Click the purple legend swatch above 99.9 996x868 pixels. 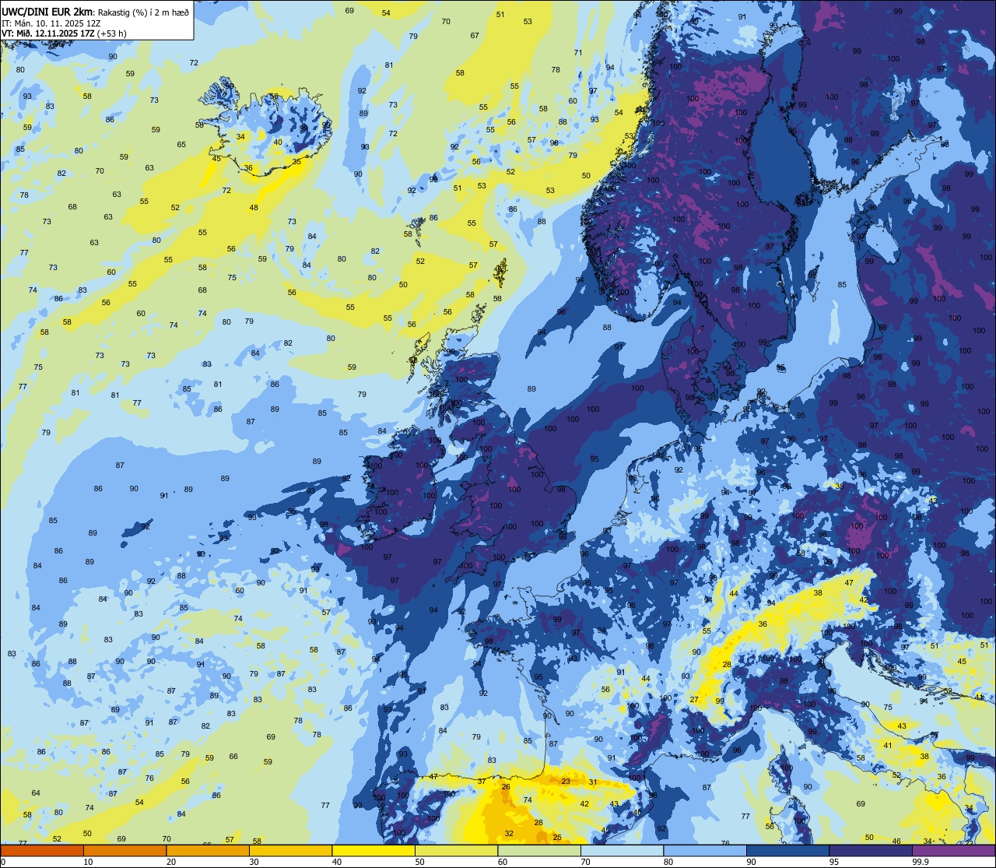point(953,850)
